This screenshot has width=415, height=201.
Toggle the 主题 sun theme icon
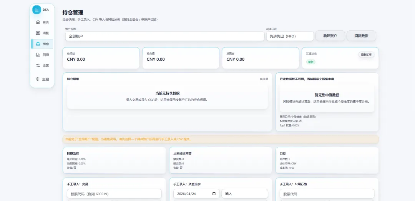point(37,79)
